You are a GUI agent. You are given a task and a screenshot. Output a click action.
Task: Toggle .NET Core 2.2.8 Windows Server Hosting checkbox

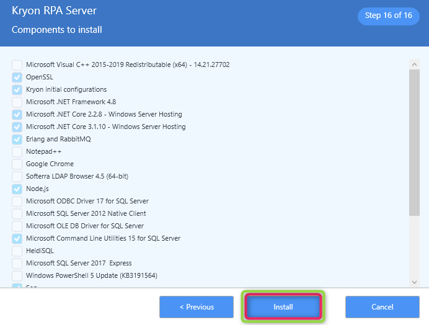pyautogui.click(x=17, y=115)
